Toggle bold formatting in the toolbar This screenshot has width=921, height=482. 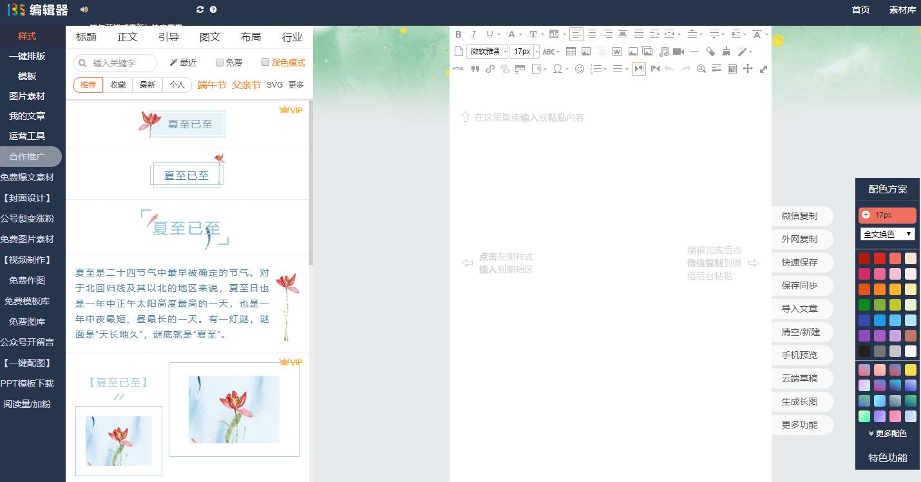pos(459,34)
